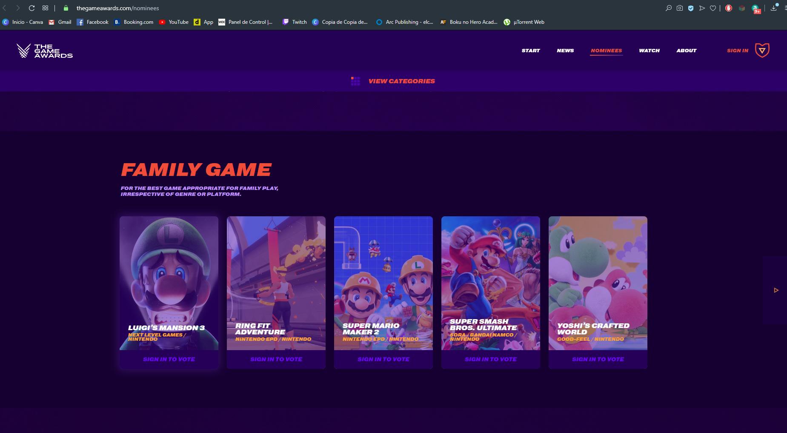Go to the Watch page
787x433 pixels.
[649, 51]
